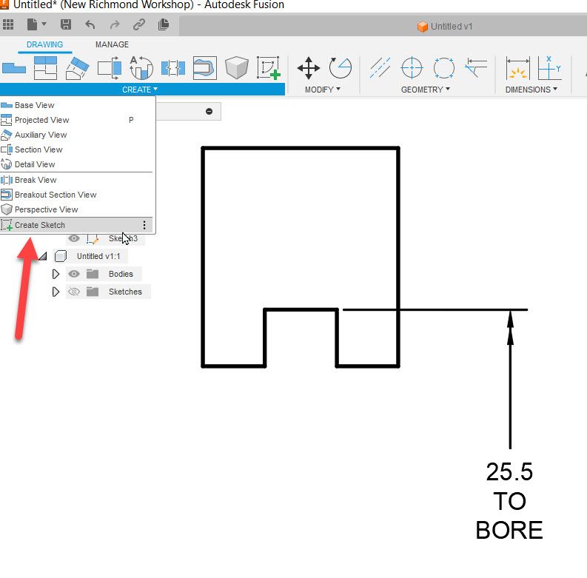Choose Breakout Section View menu item
The width and height of the screenshot is (587, 578).
(x=77, y=195)
